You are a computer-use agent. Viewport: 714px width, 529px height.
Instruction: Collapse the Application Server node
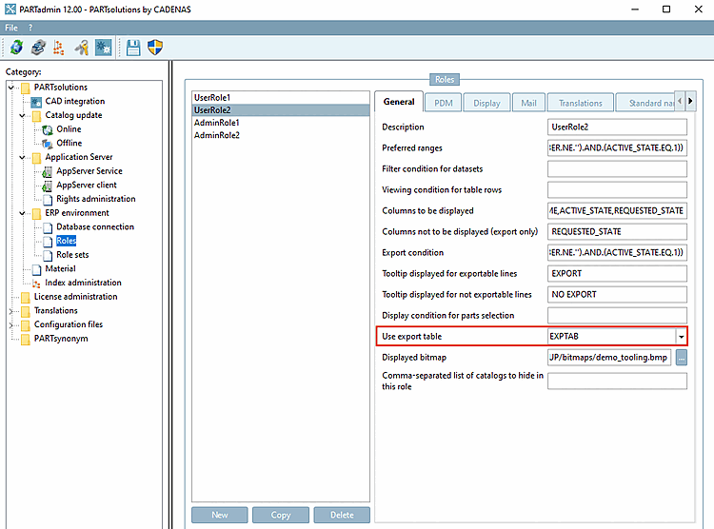[x=22, y=158]
